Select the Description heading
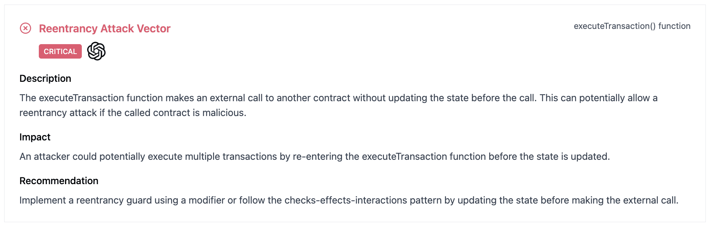Screen dimensions: 710x226 pos(45,78)
